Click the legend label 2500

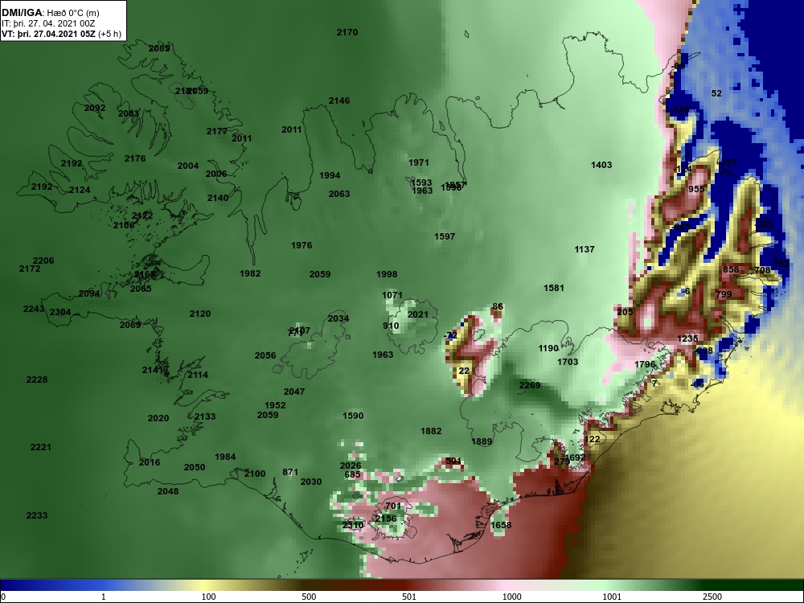[712, 597]
